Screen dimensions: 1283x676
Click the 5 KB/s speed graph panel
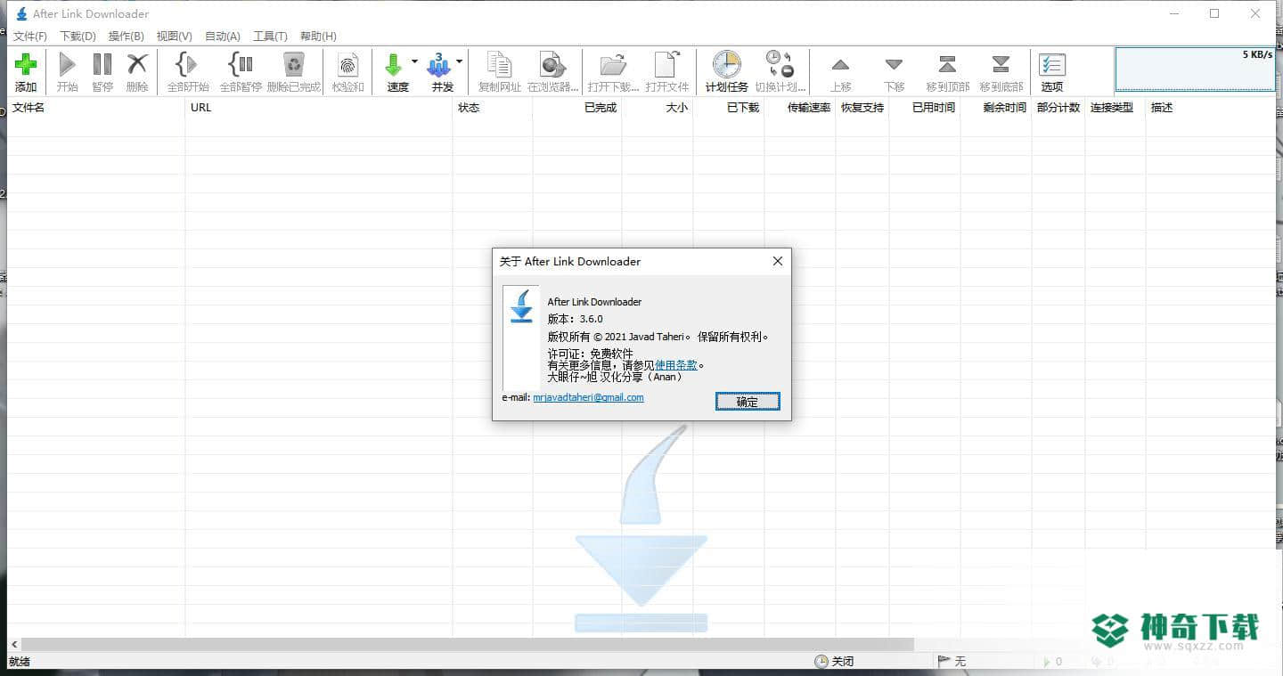(1195, 69)
